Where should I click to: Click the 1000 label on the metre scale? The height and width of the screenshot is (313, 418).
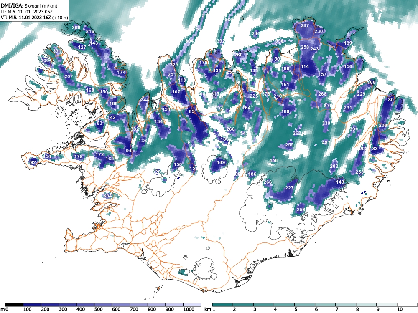189,310
